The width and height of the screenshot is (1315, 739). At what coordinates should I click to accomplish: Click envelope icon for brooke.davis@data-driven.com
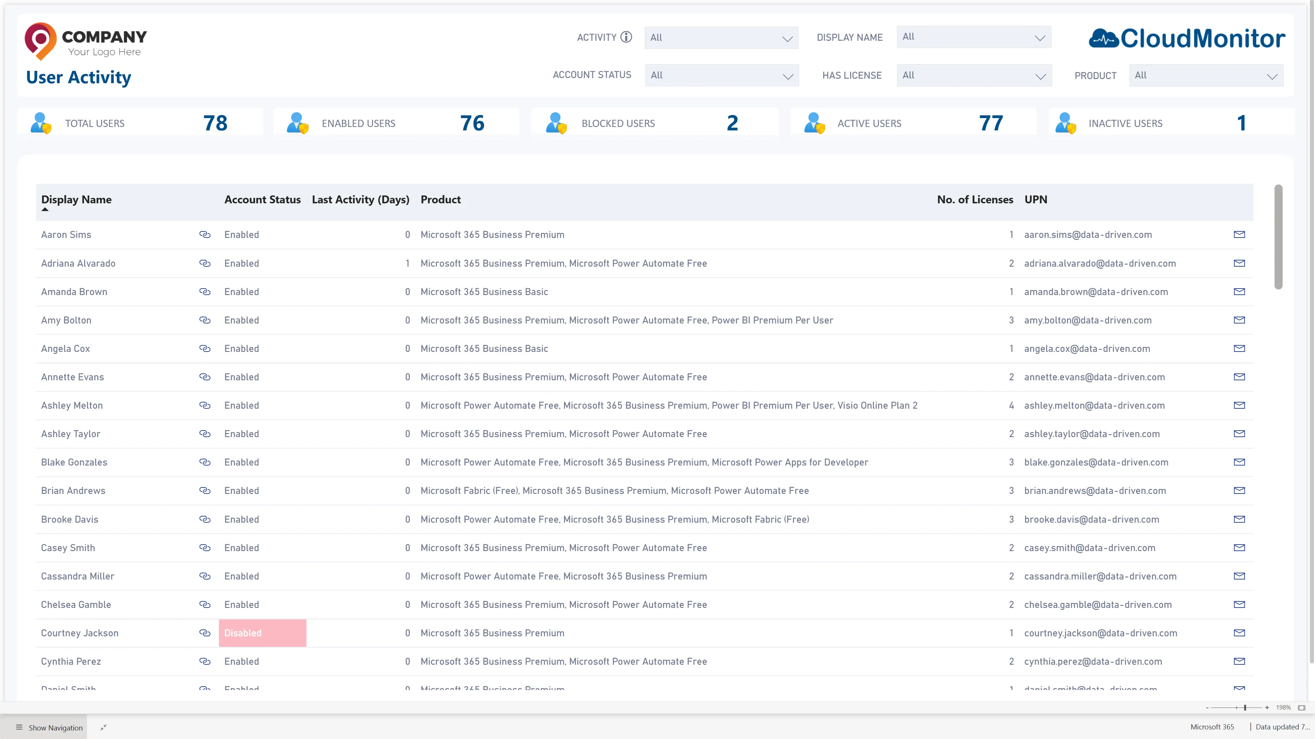tap(1239, 519)
